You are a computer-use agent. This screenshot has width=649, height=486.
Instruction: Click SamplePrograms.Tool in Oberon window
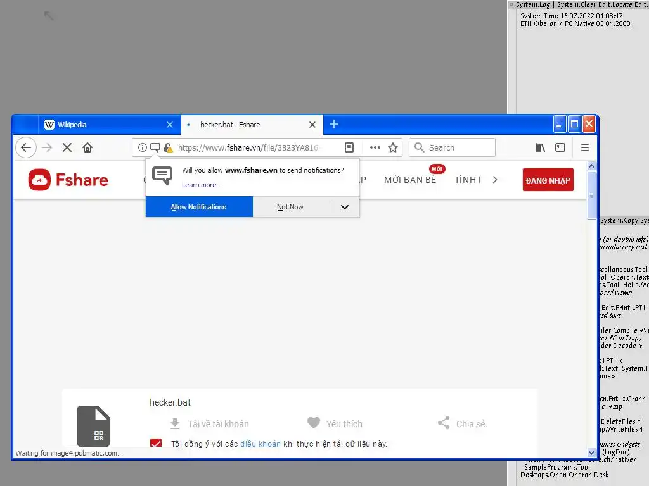click(557, 467)
